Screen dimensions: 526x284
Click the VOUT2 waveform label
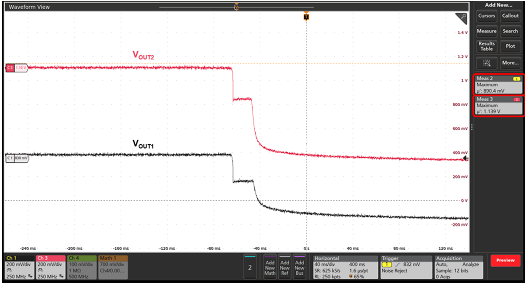tap(144, 55)
